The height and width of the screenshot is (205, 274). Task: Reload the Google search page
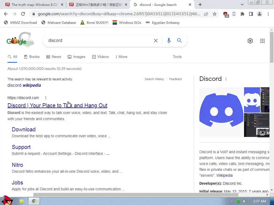(23, 14)
